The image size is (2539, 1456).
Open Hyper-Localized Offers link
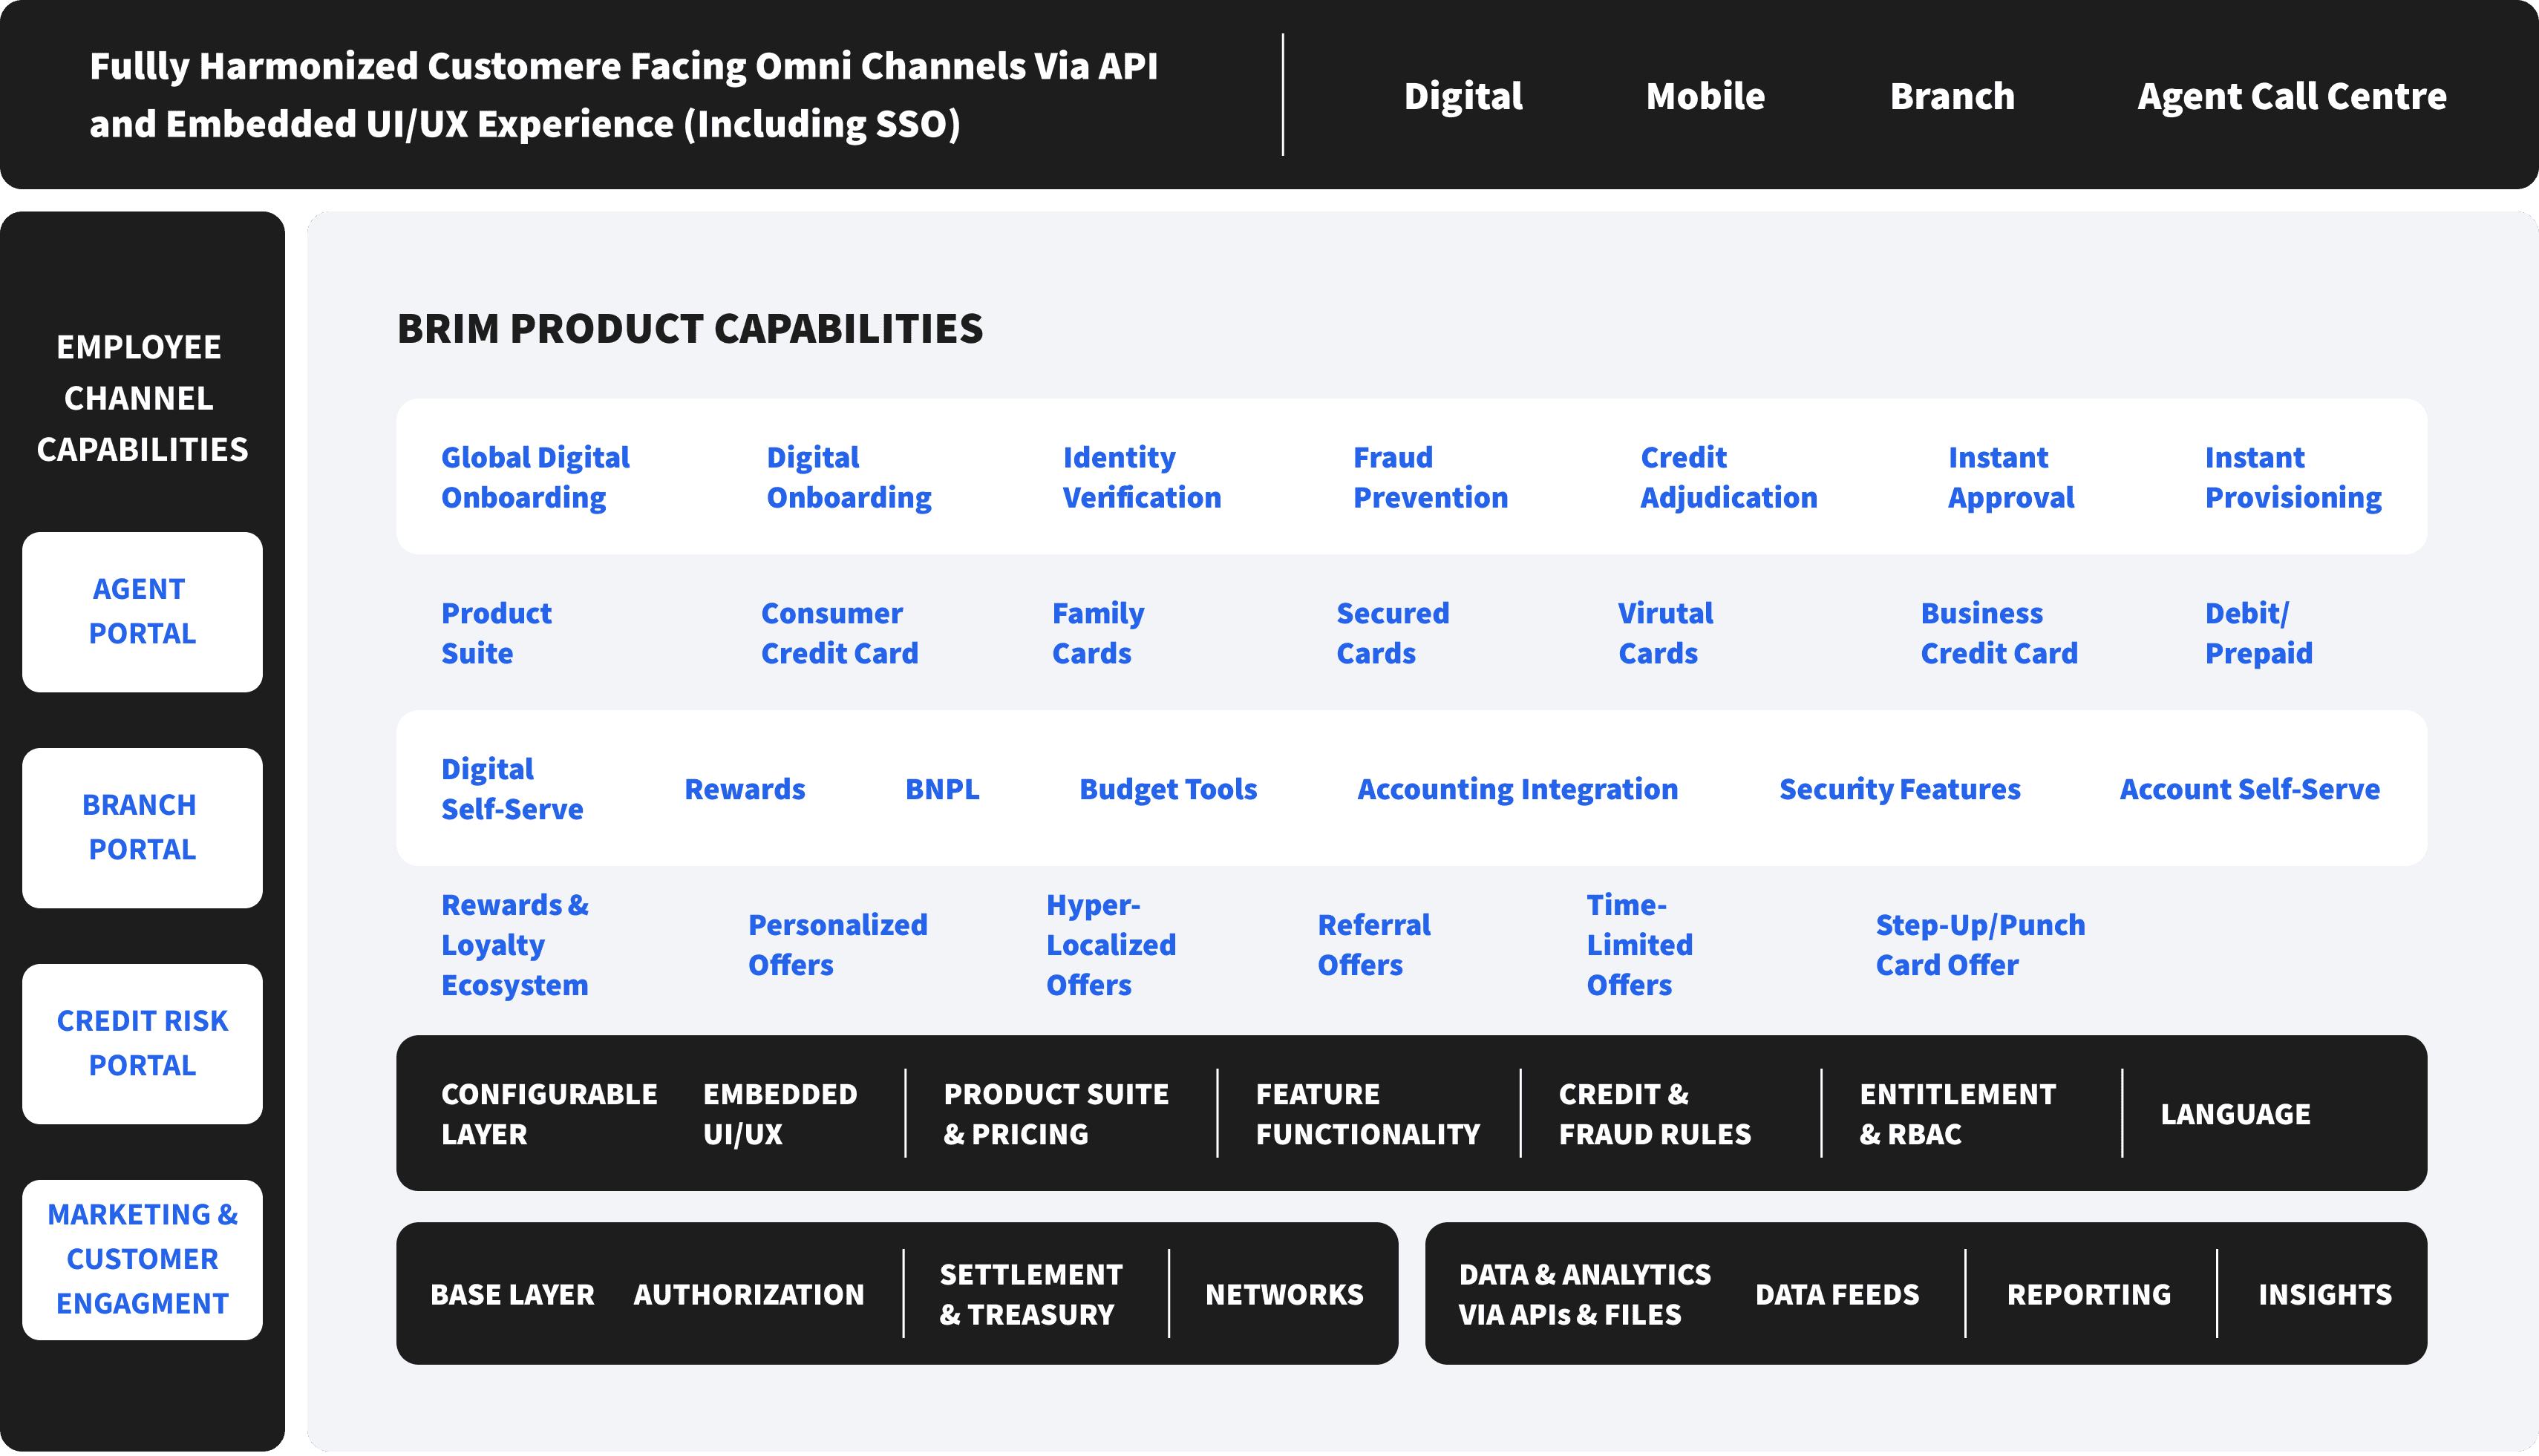pyautogui.click(x=1111, y=945)
